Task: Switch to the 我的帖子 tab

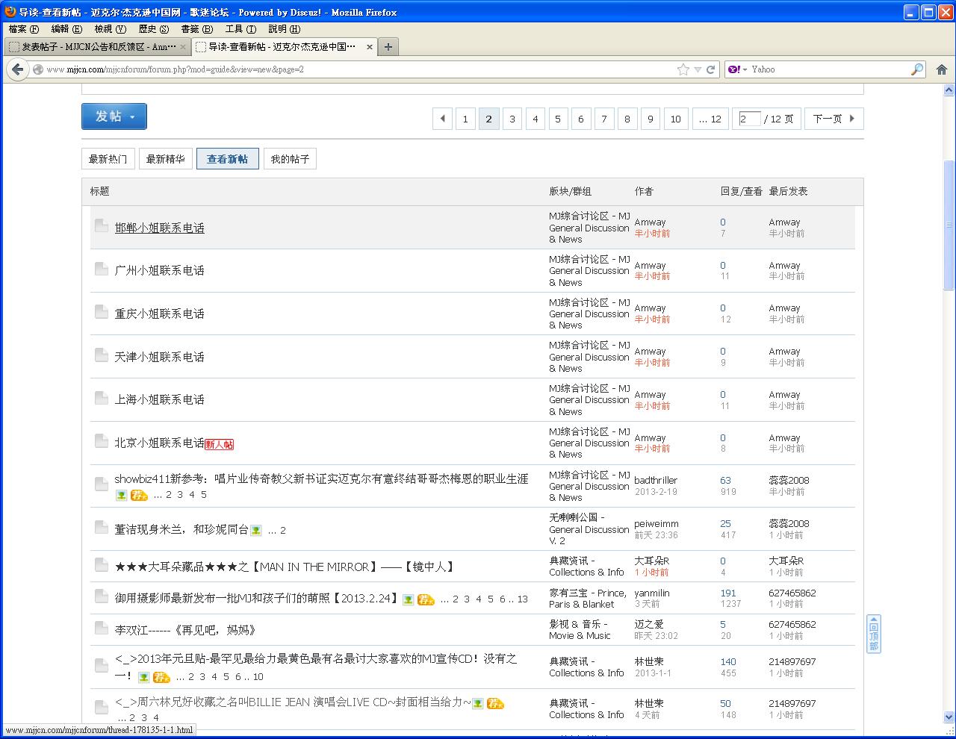Action: 290,159
